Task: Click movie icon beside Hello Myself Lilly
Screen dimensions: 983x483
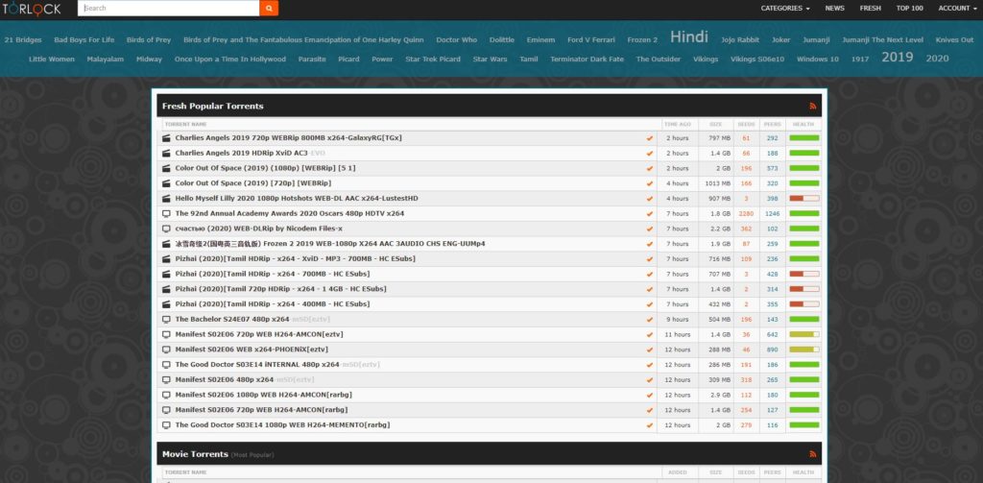Action: click(166, 198)
